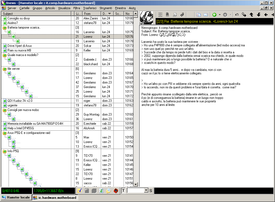Collapse 'Asus P5Q-E e configurazione raid' thread

[5, 133]
